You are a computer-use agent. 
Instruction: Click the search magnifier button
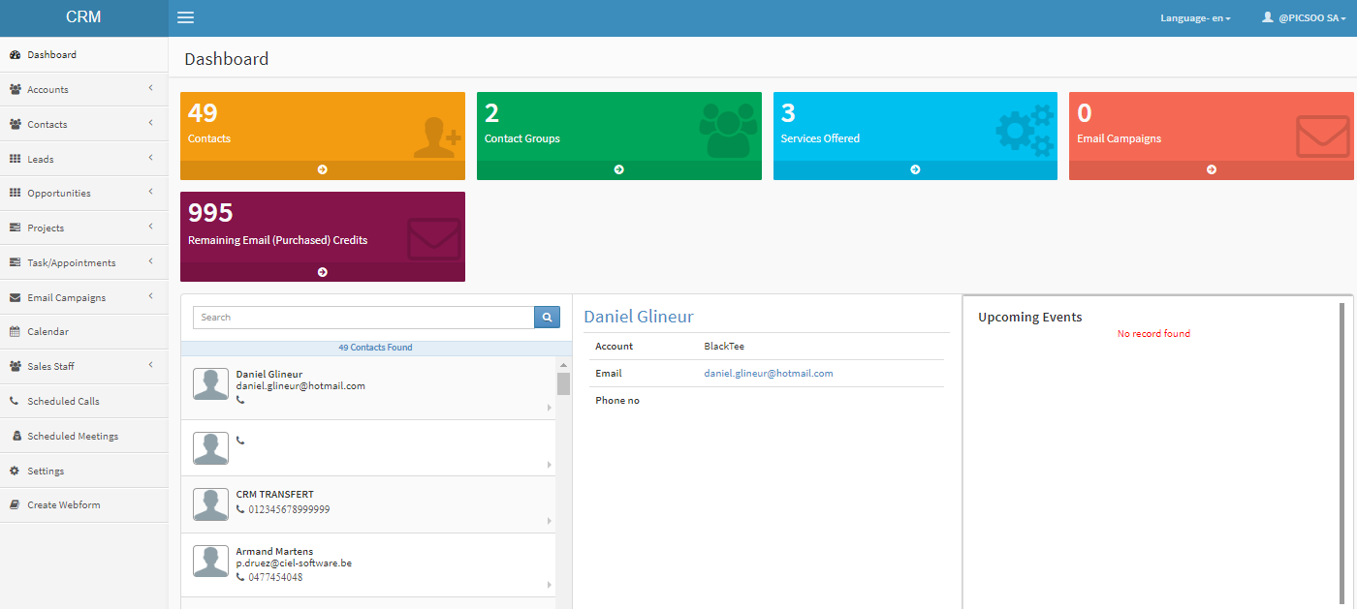click(548, 317)
